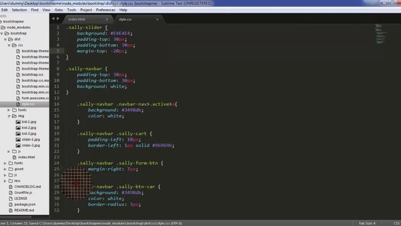Open the View menu
The width and height of the screenshot is (401, 226).
tap(46, 10)
